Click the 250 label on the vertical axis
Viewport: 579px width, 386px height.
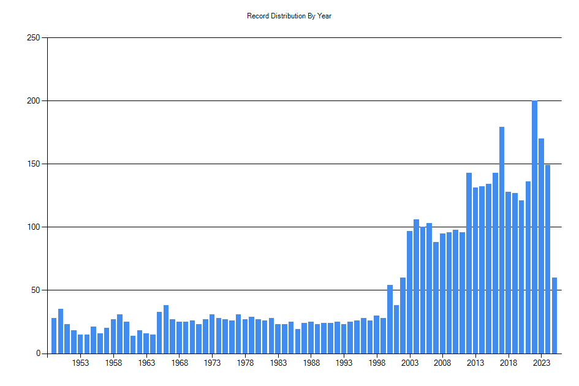(x=33, y=37)
